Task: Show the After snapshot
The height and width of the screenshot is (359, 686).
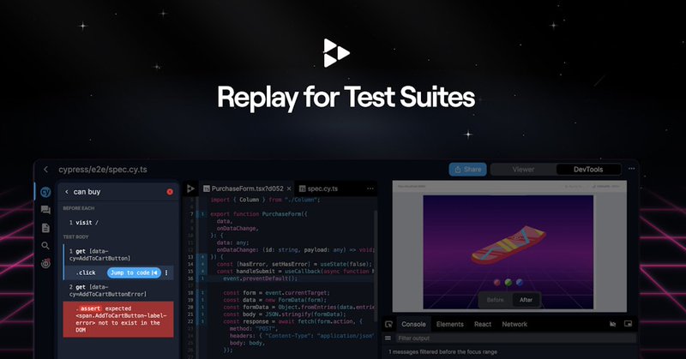Action: click(526, 300)
